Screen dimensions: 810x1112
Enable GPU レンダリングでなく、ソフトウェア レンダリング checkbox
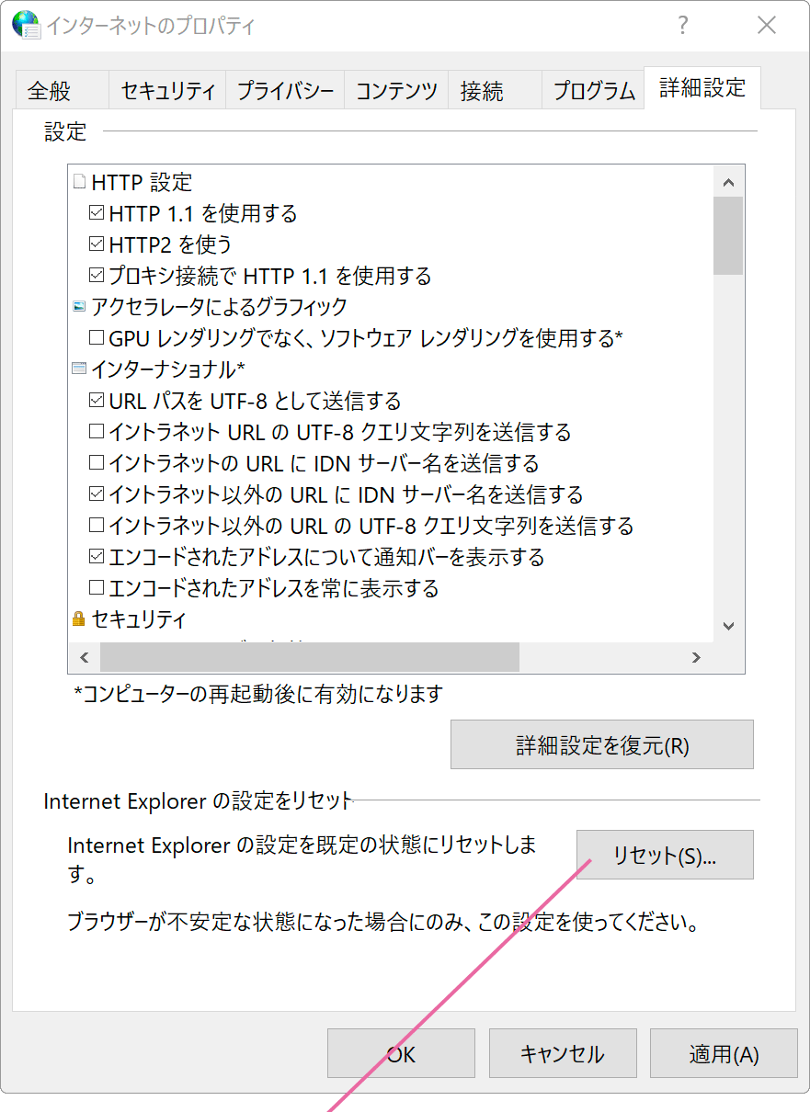[97, 338]
